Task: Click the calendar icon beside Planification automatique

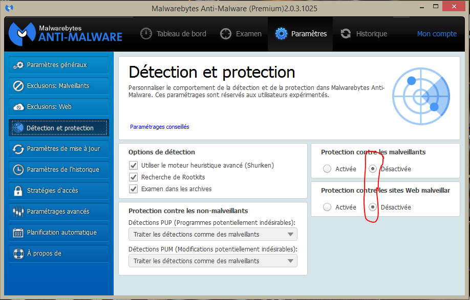Action: coord(18,233)
